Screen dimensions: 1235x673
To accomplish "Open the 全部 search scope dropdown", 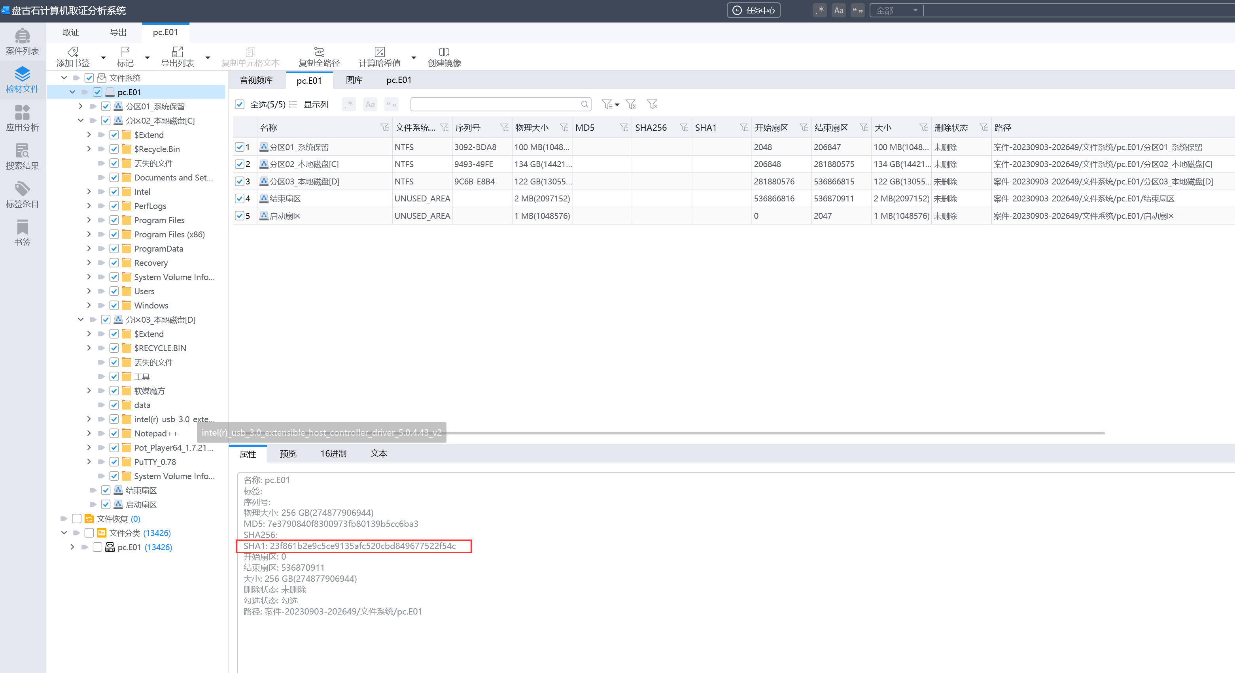I will click(896, 11).
